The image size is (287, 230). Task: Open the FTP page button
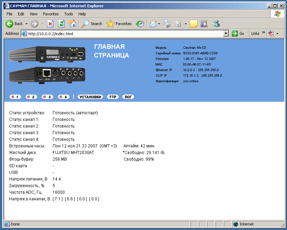click(x=113, y=97)
